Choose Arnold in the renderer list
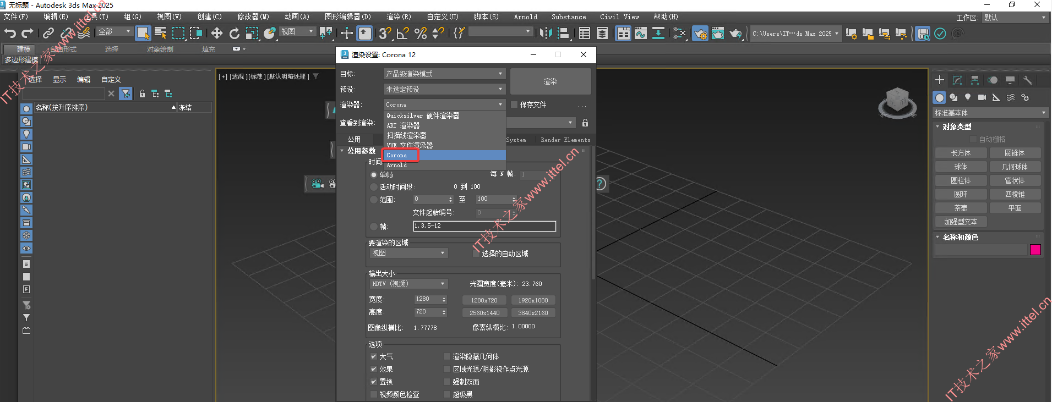 (x=444, y=165)
